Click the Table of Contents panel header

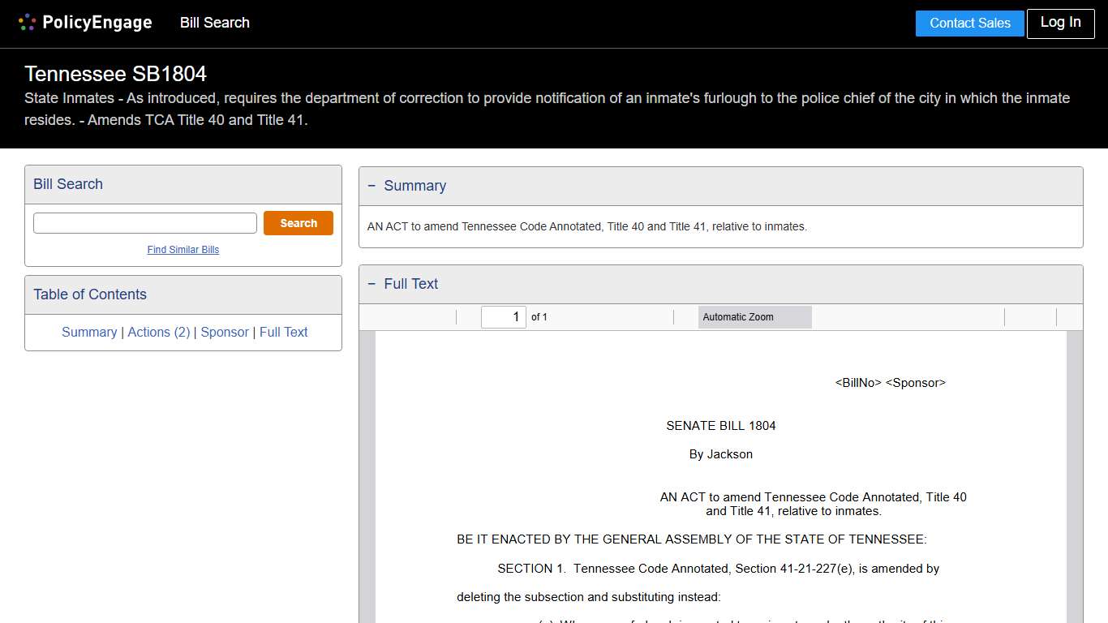click(90, 294)
